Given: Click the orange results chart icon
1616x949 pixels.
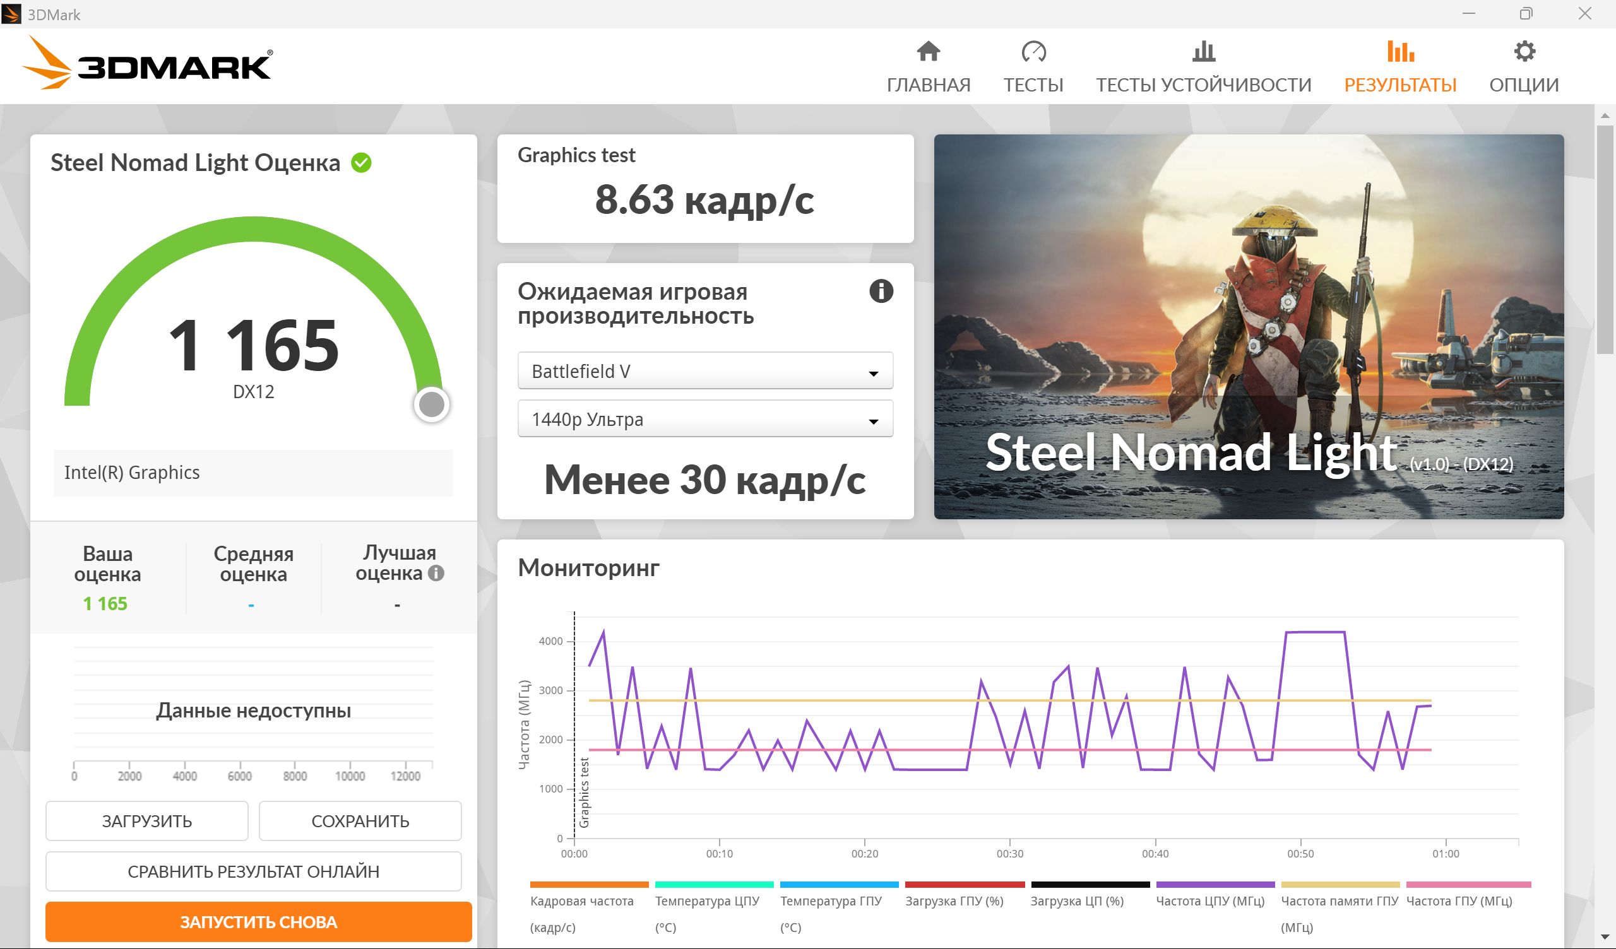Looking at the screenshot, I should 1400,51.
